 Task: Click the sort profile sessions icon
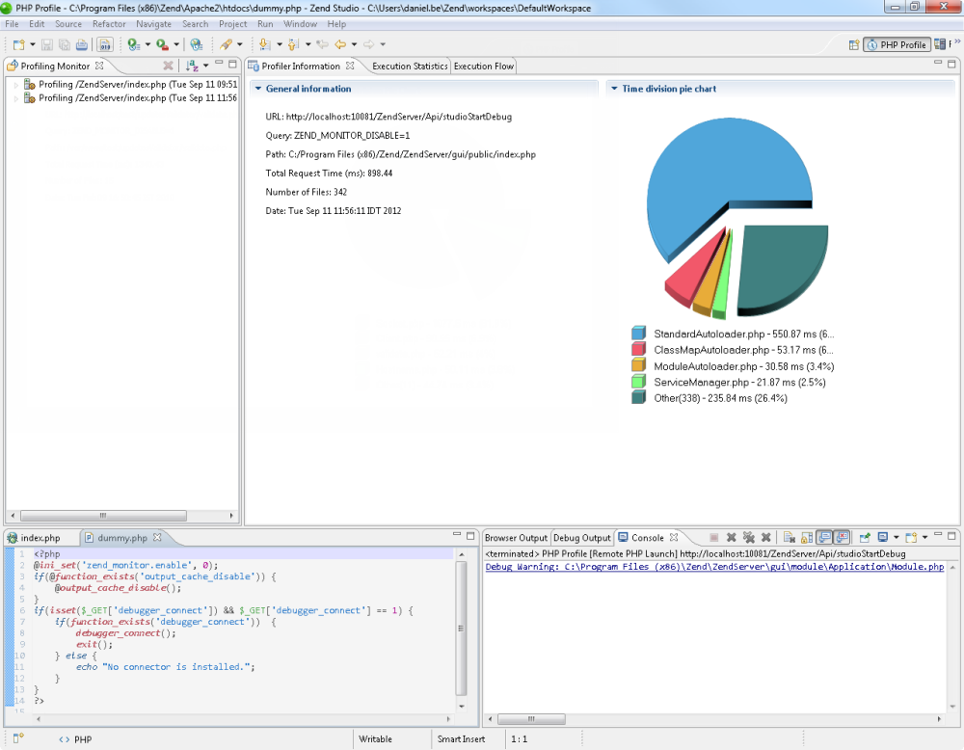[192, 66]
